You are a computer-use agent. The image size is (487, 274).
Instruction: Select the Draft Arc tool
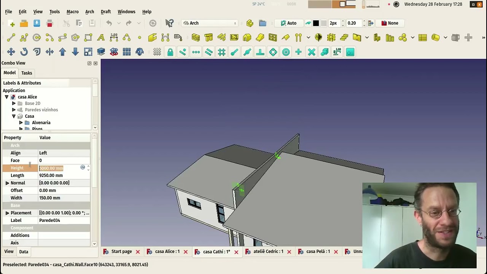[49, 37]
